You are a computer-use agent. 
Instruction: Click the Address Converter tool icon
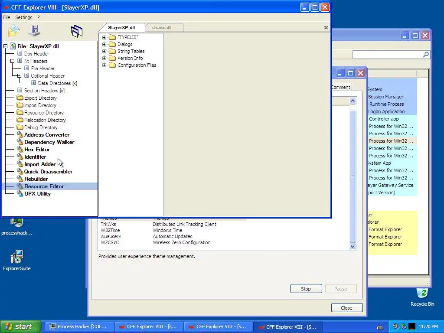tap(20, 134)
